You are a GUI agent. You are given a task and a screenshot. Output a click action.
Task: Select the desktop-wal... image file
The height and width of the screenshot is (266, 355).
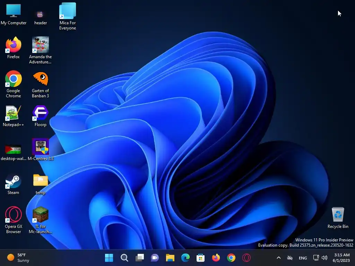pyautogui.click(x=14, y=152)
